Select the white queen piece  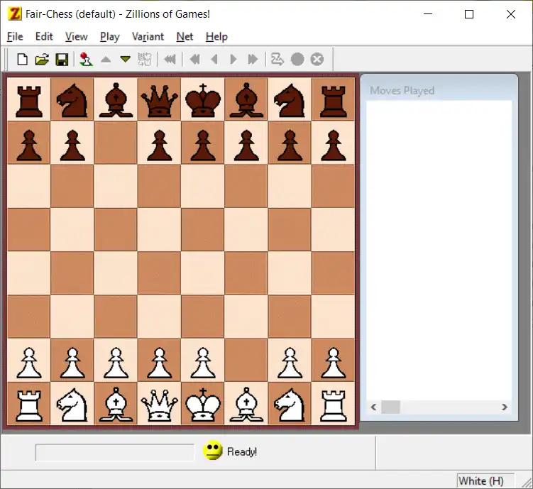coord(160,405)
